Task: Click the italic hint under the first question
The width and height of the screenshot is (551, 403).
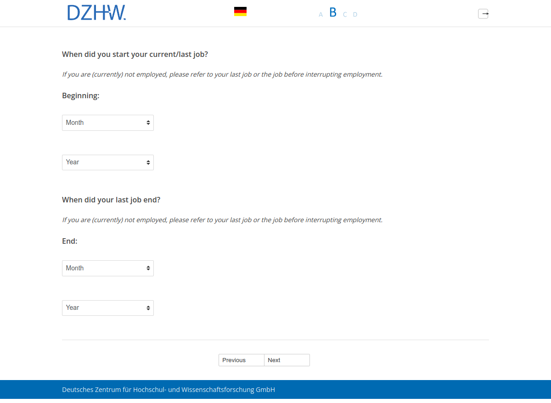Action: pyautogui.click(x=222, y=74)
